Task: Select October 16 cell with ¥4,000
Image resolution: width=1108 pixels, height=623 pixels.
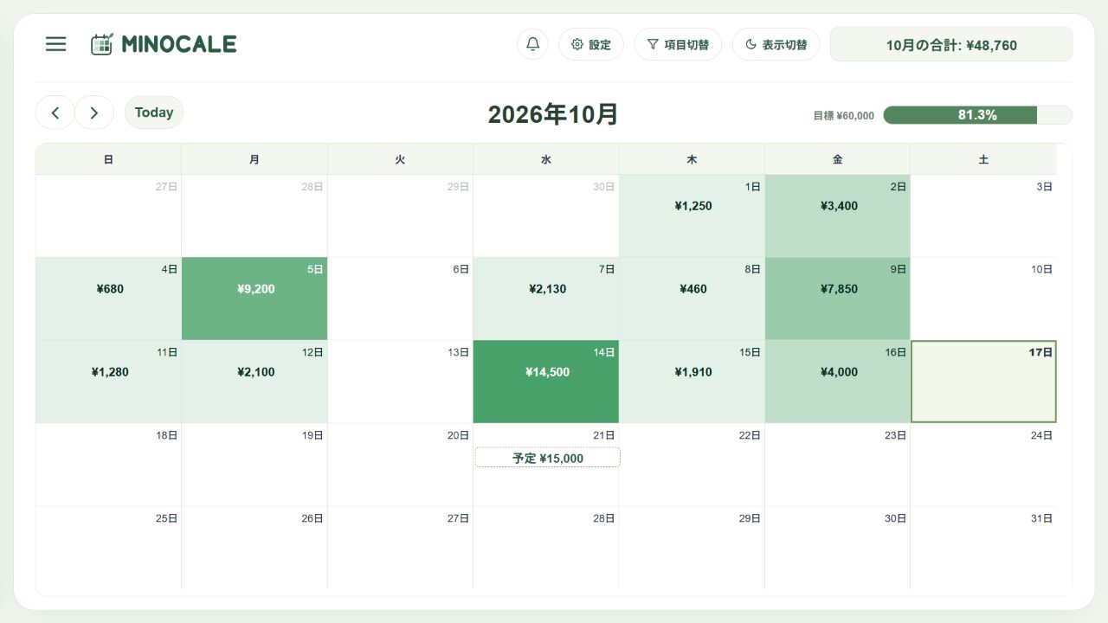Action: (837, 382)
